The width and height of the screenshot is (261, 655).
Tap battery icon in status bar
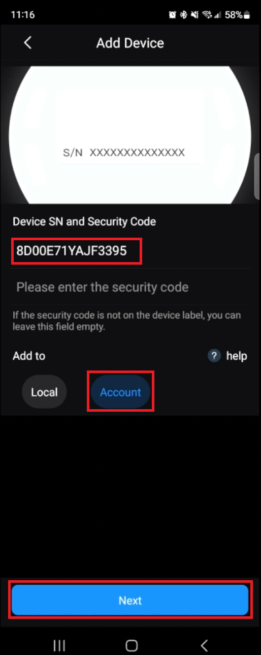(x=247, y=15)
